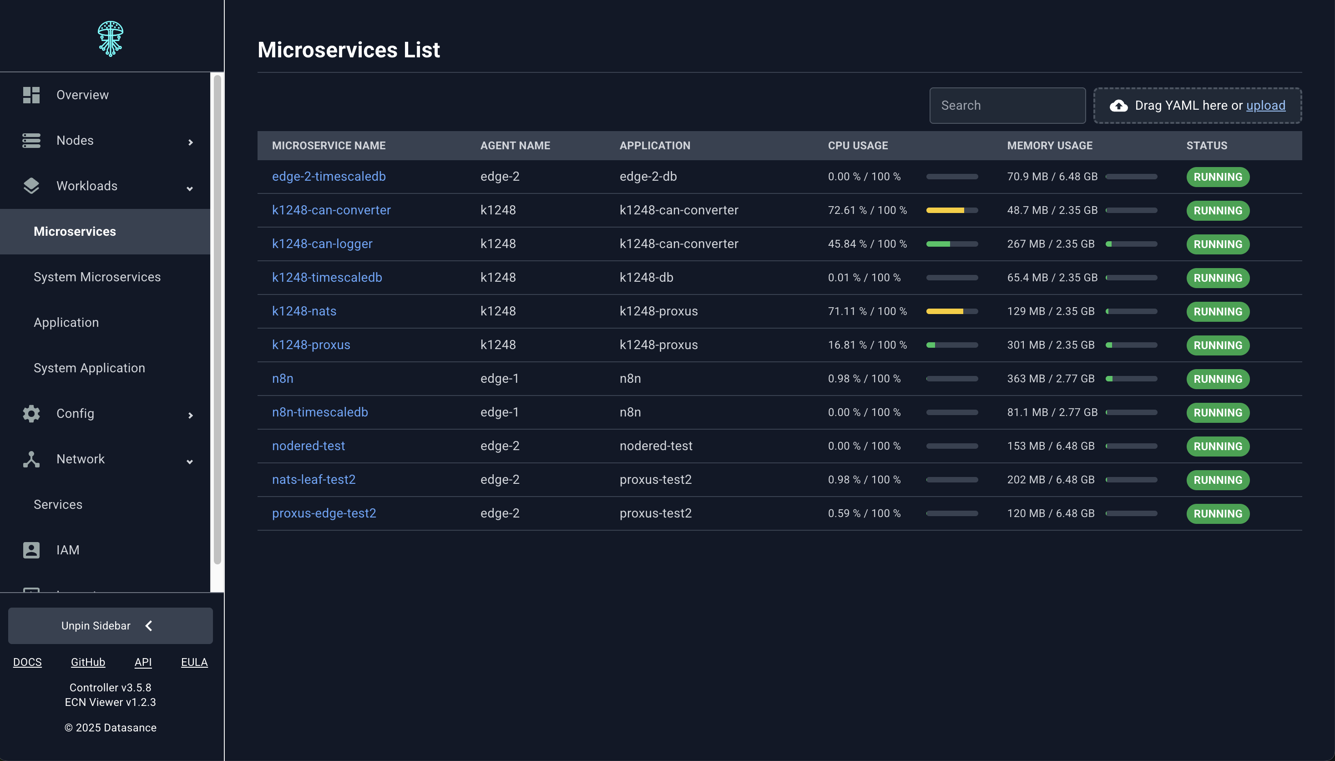Click the Network icon in sidebar
The height and width of the screenshot is (761, 1335).
point(31,459)
